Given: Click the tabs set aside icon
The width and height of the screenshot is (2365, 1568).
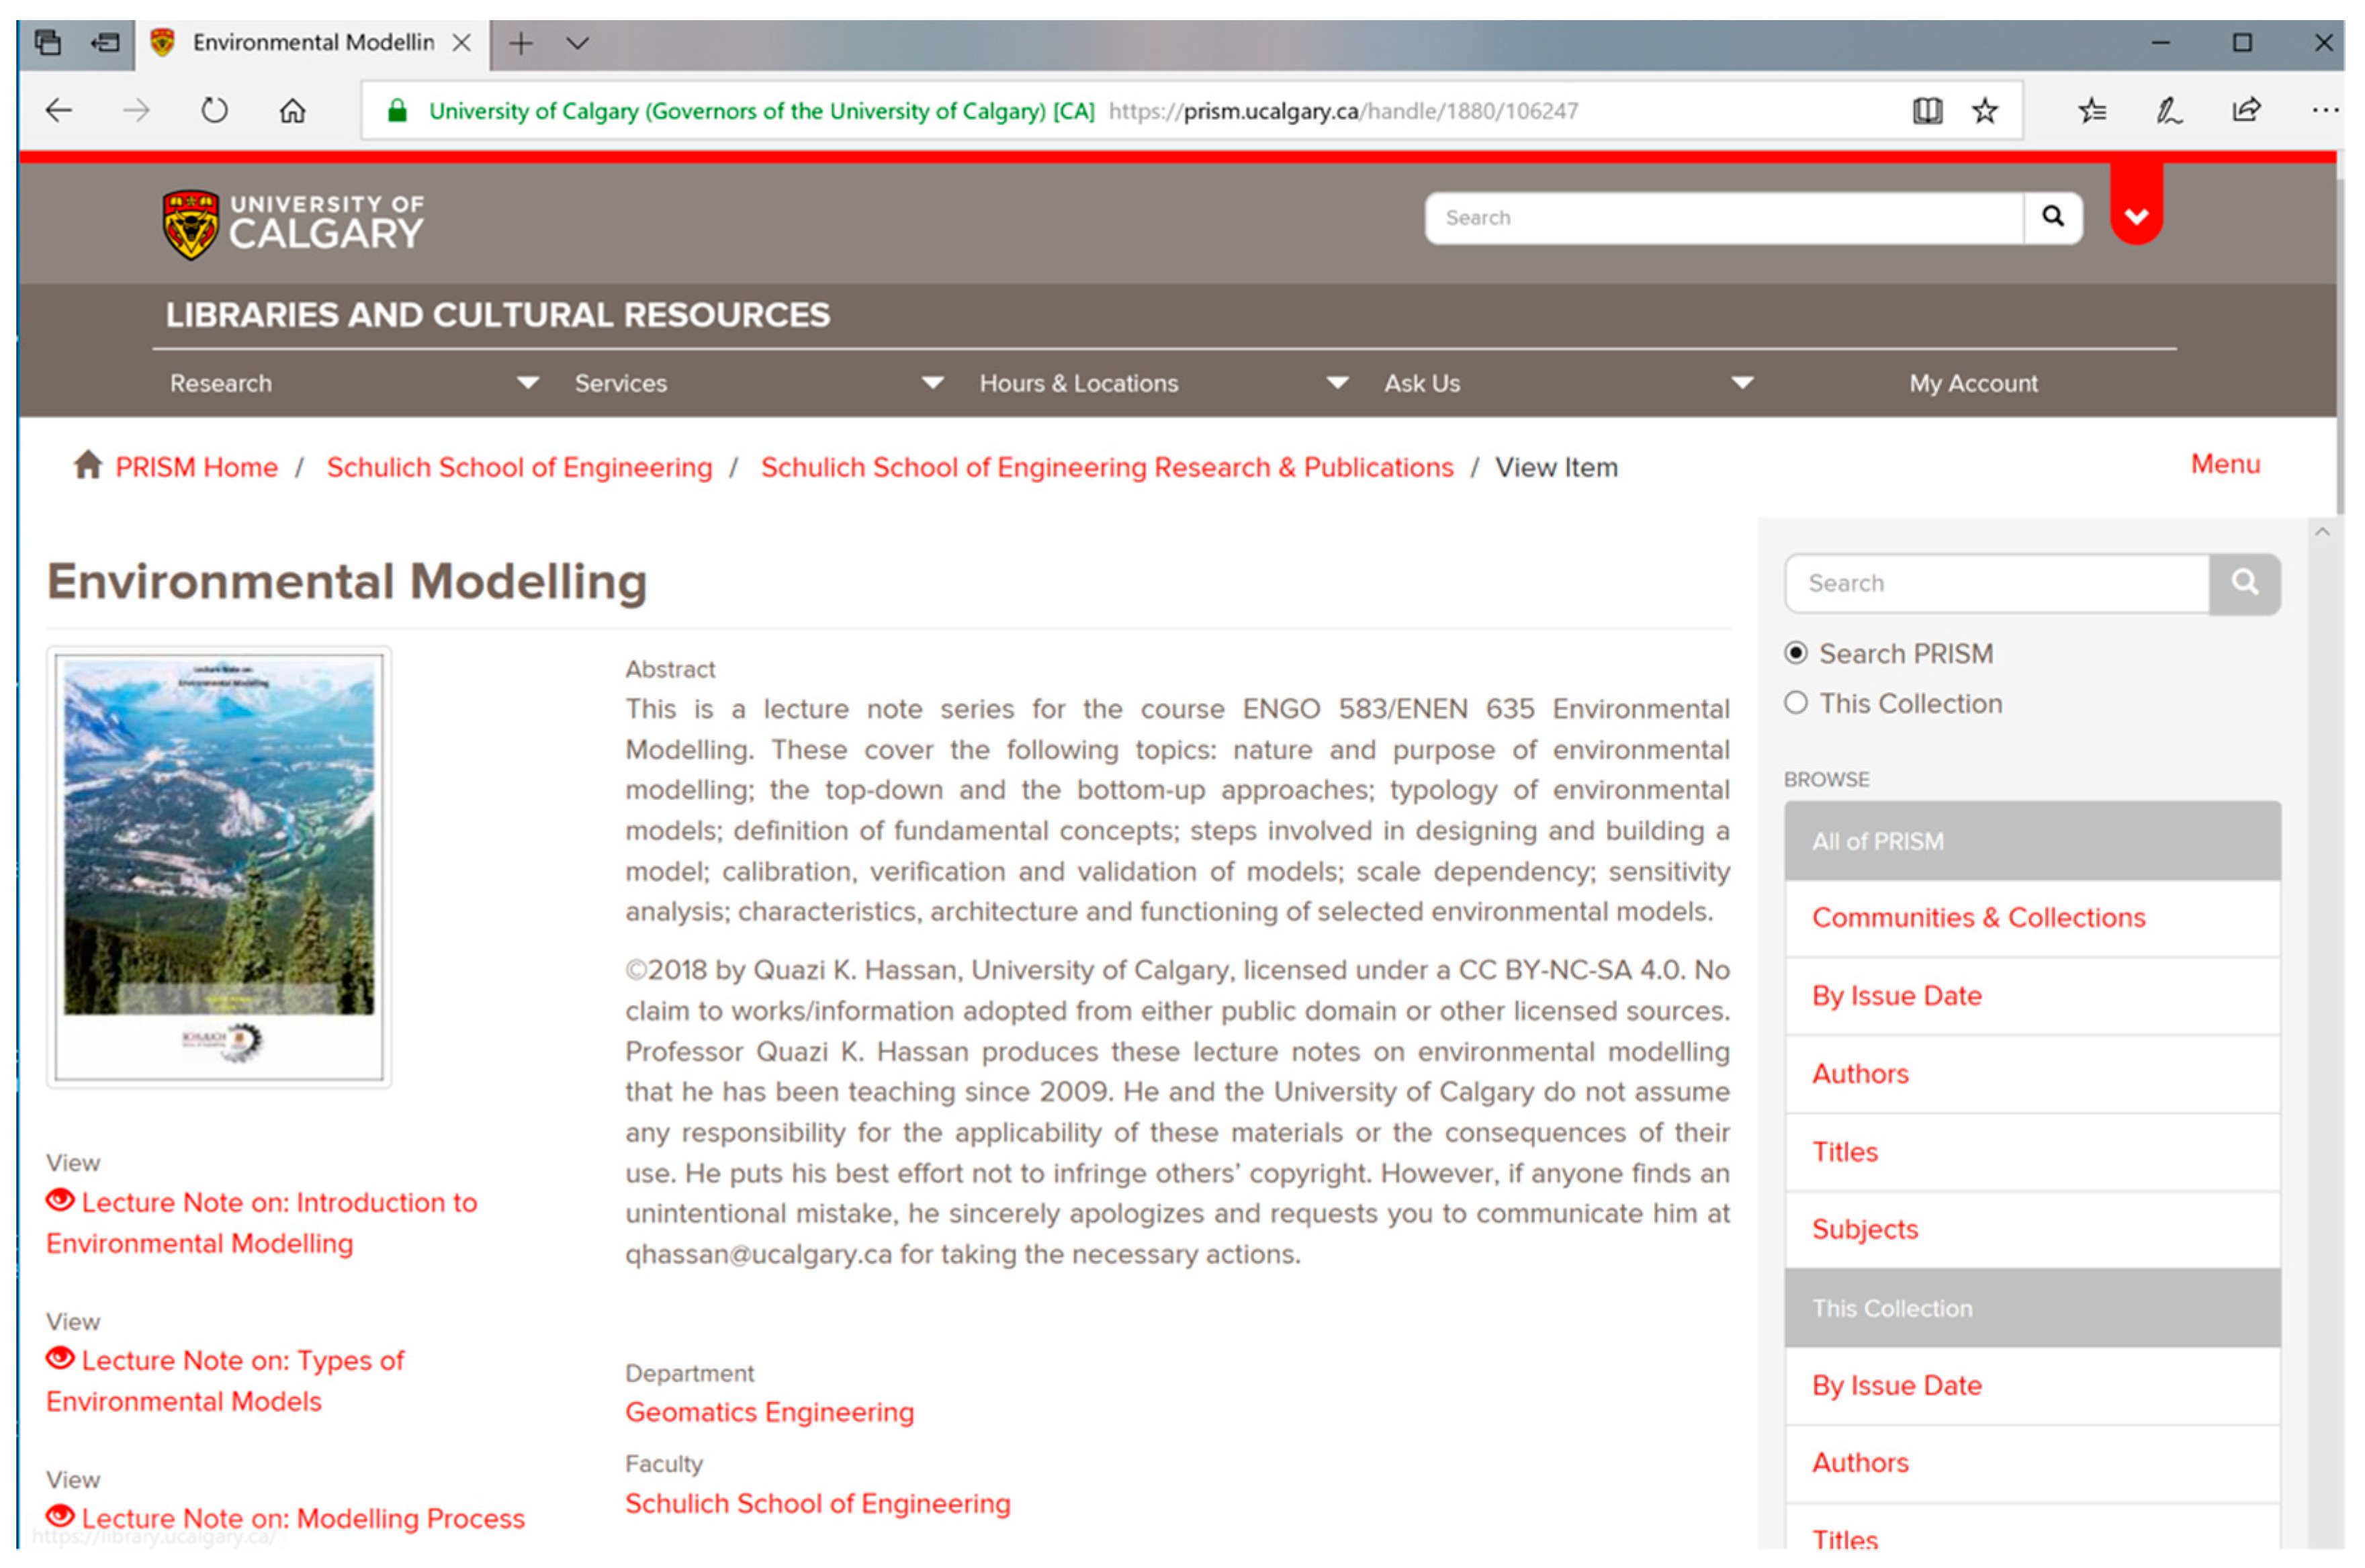Looking at the screenshot, I should (x=48, y=42).
